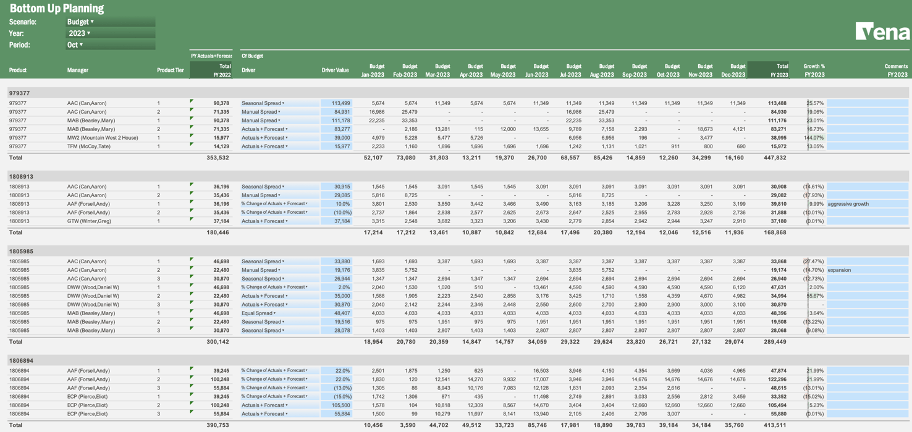Click the Vena logo in the header
The width and height of the screenshot is (912, 432).
coord(882,31)
